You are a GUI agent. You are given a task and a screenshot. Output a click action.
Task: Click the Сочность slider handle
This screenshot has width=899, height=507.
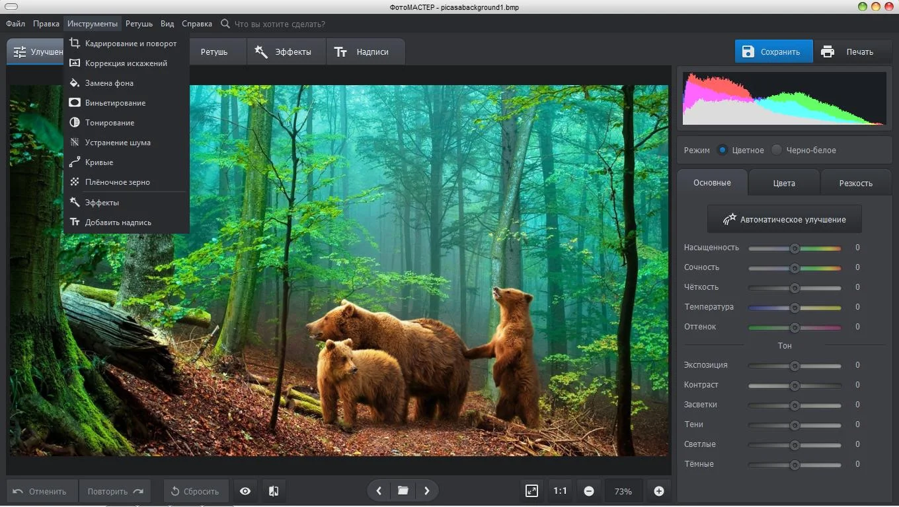(x=795, y=268)
